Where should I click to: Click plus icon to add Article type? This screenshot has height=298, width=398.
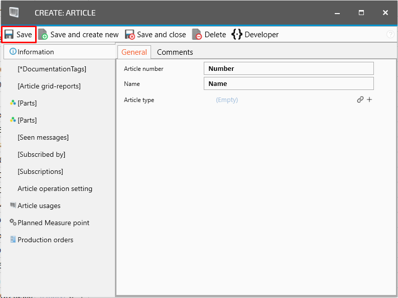click(x=369, y=100)
